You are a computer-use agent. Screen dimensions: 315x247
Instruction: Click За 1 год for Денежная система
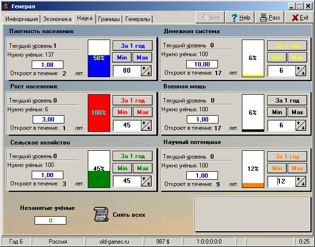[287, 46]
